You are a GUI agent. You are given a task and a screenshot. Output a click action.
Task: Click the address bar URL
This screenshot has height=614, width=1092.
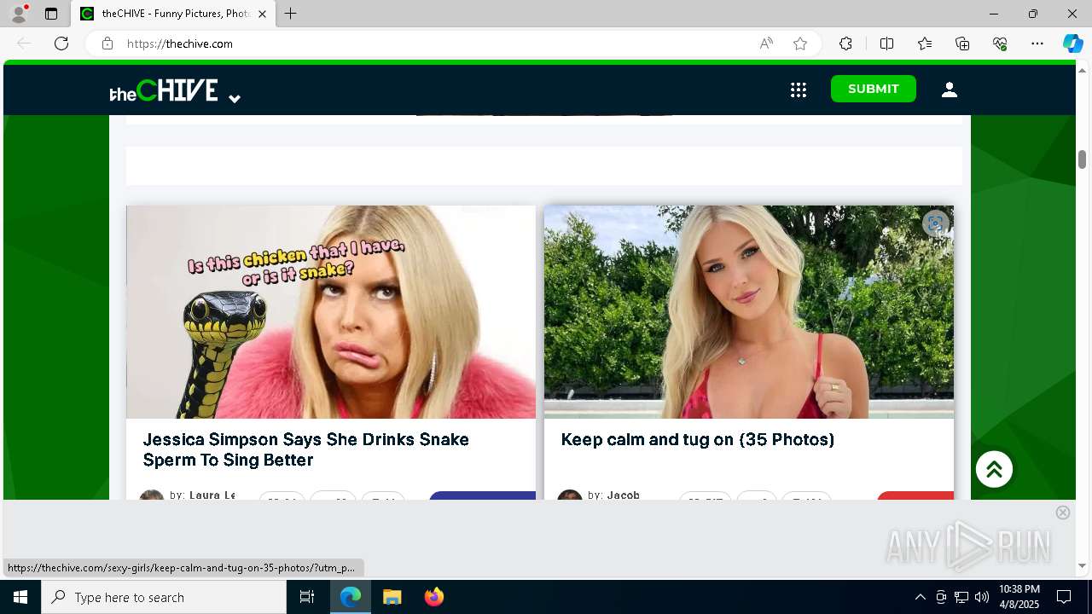point(180,43)
